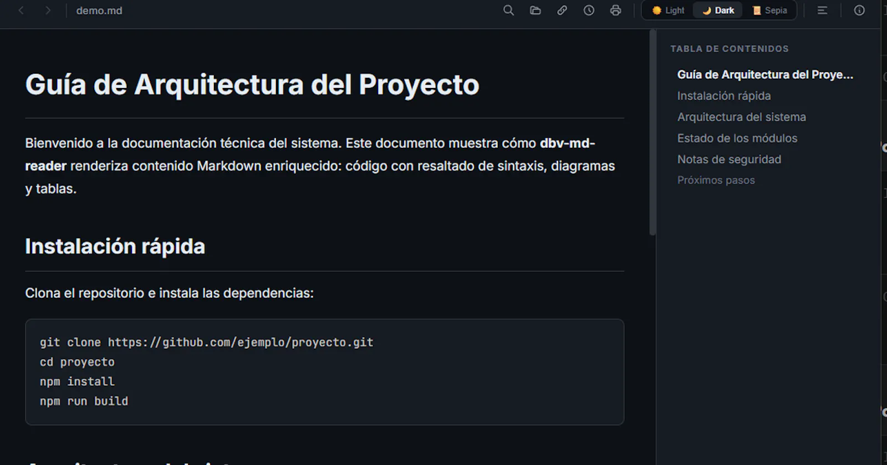Screen dimensions: 887x465
Task: Open a file with the folder icon
Action: [535, 11]
